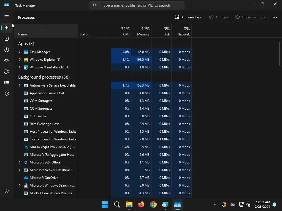The height and width of the screenshot is (211, 282).
Task: Select the Processes sidebar icon
Action: (x=7, y=28)
